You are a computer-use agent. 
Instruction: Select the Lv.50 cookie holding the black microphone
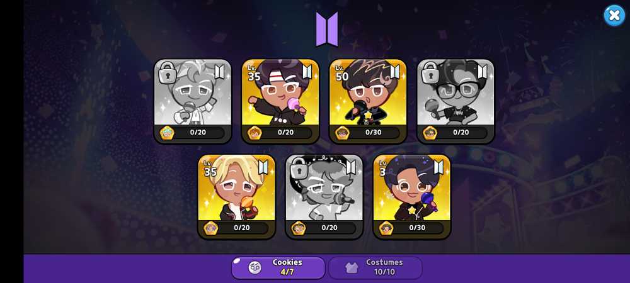368,101
